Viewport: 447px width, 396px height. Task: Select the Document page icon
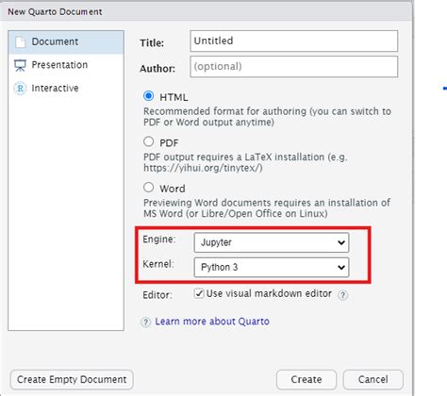pyautogui.click(x=20, y=41)
